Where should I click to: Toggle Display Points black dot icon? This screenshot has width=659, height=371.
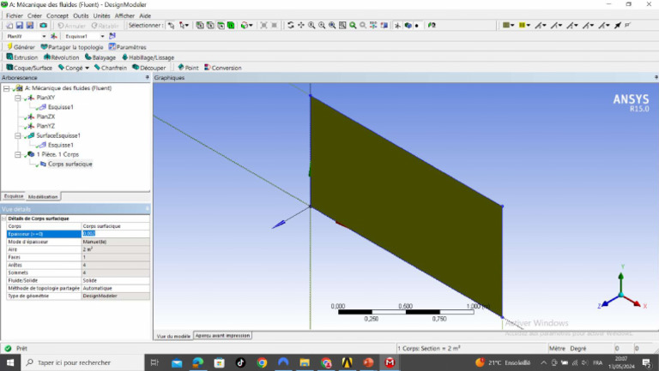417,26
